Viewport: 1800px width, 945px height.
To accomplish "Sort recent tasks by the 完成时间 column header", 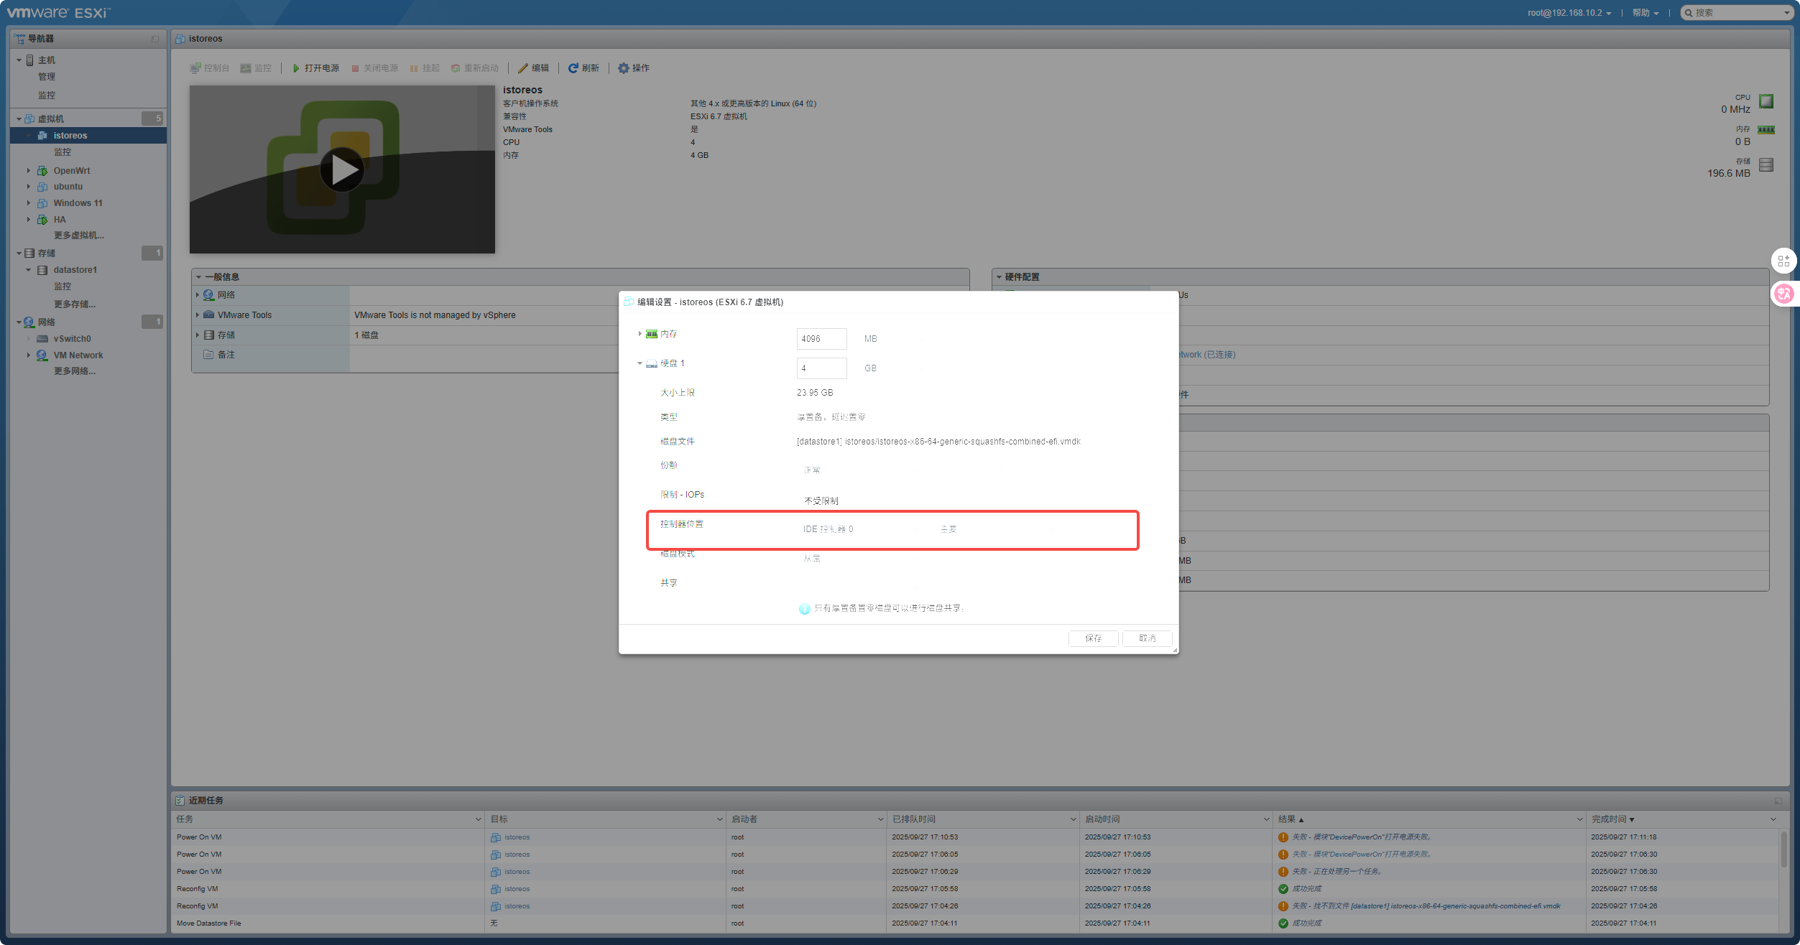I will tap(1682, 819).
